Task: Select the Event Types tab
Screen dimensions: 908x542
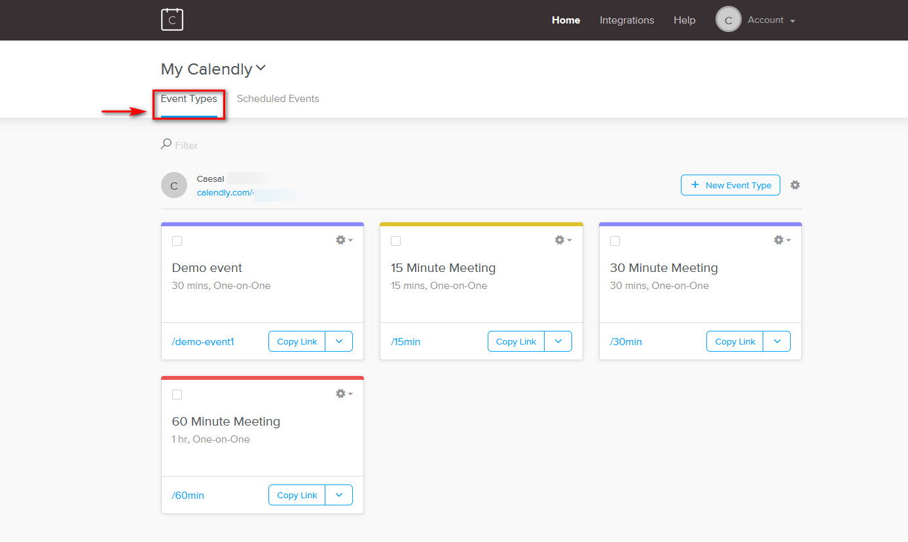Action: pyautogui.click(x=189, y=99)
